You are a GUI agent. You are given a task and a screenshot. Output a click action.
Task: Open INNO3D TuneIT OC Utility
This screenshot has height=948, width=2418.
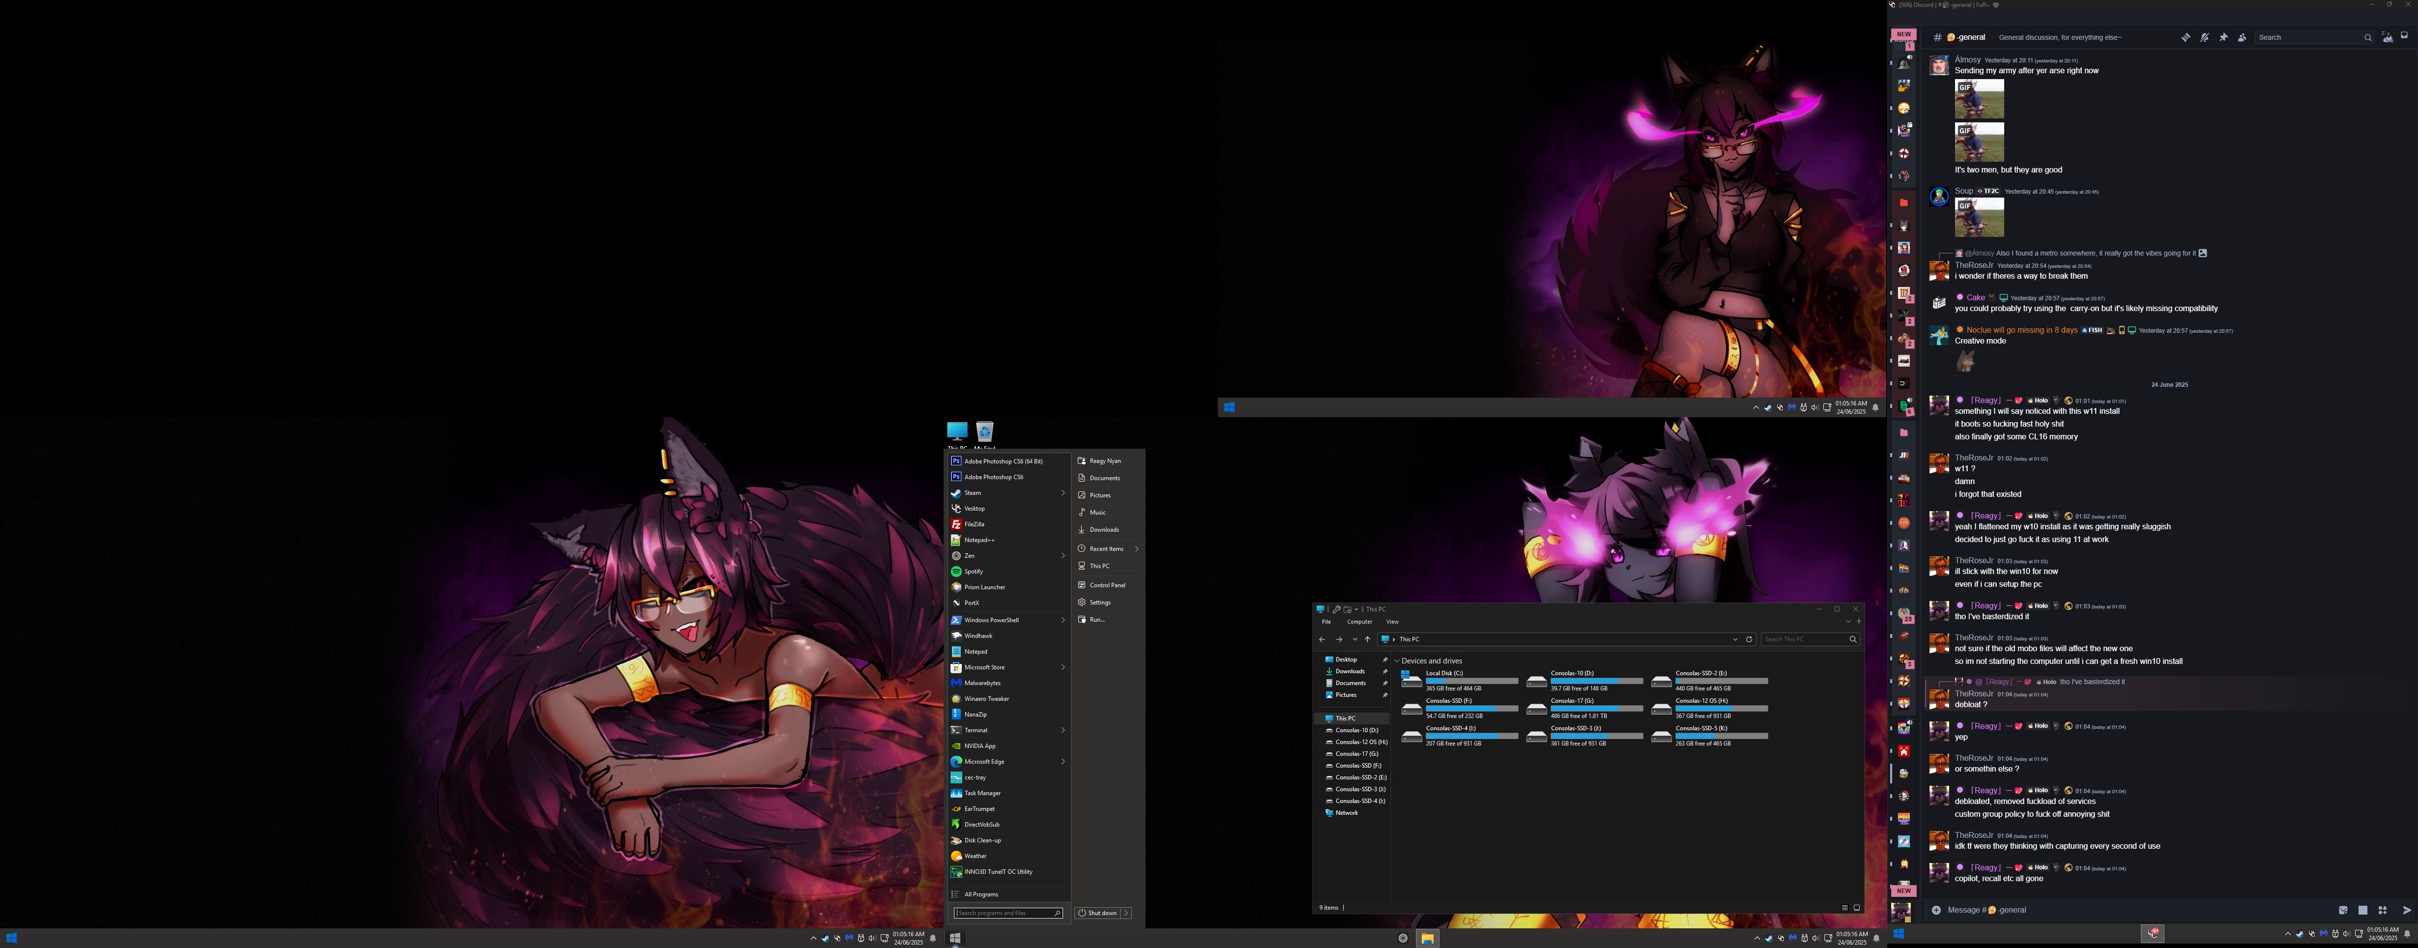point(1009,872)
